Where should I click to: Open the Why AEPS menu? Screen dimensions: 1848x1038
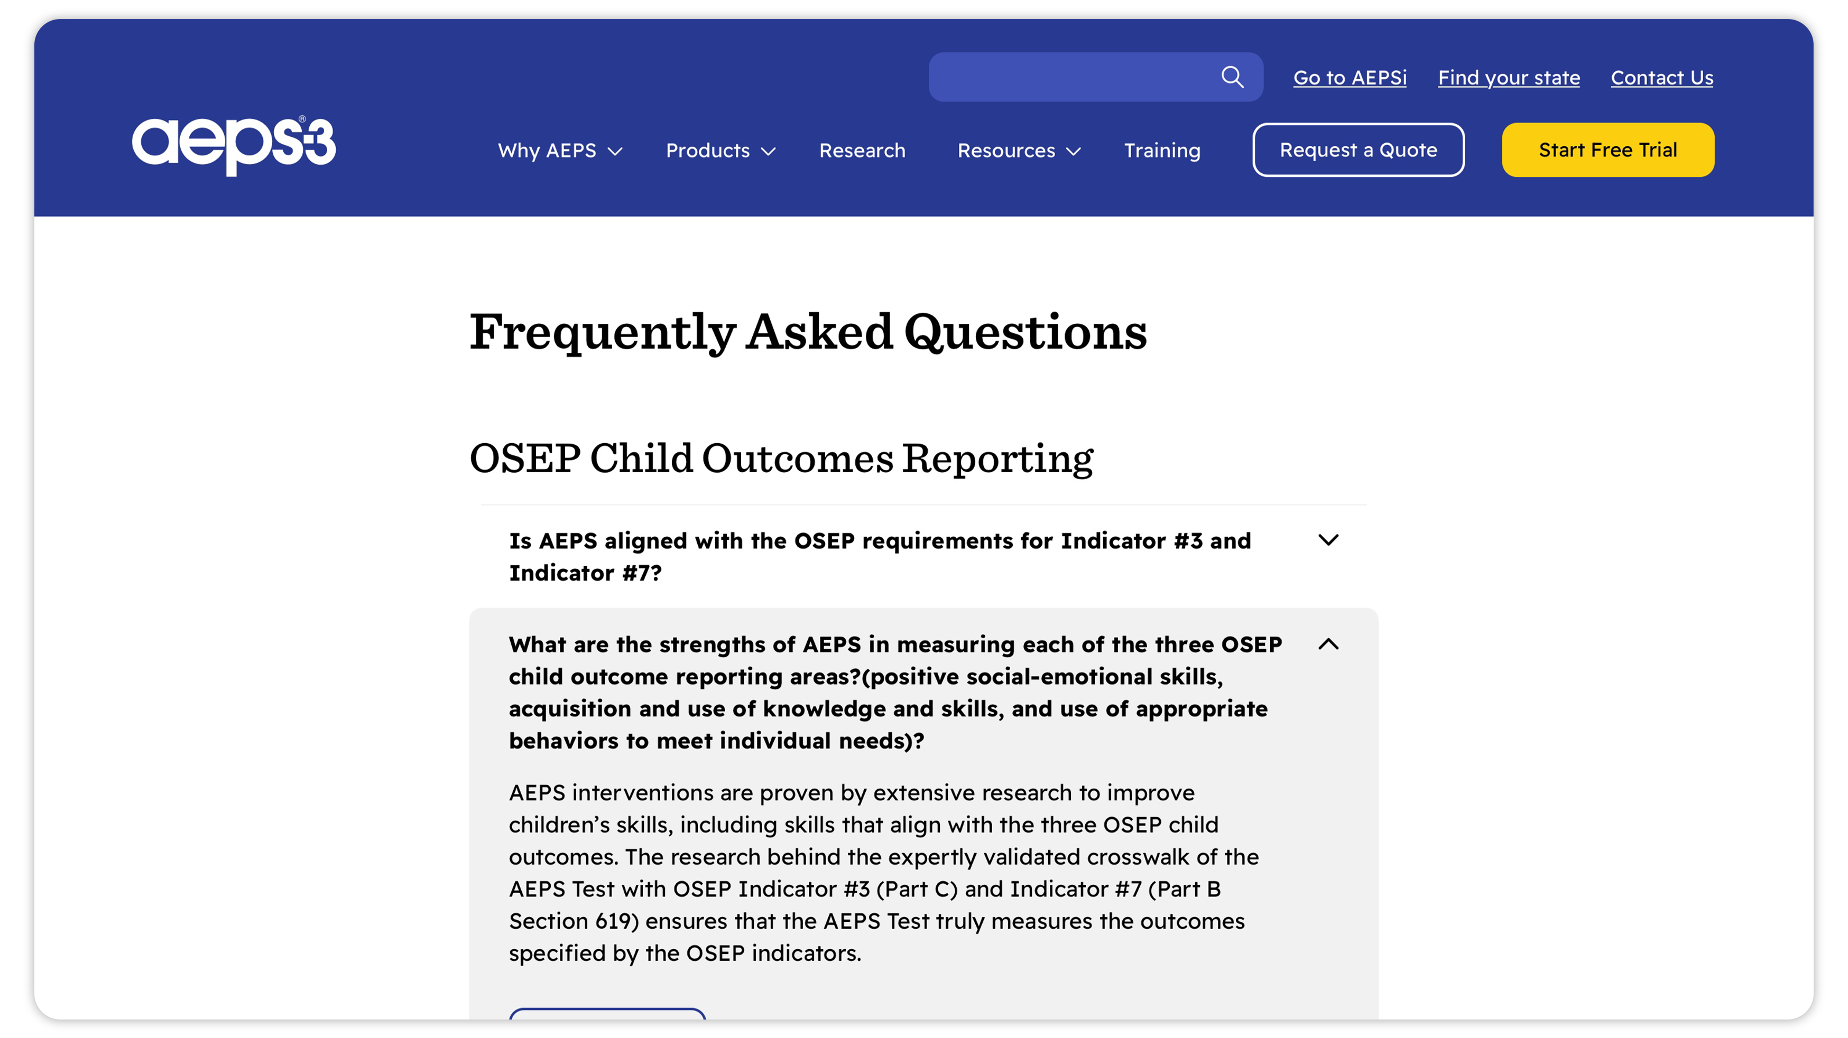[548, 151]
